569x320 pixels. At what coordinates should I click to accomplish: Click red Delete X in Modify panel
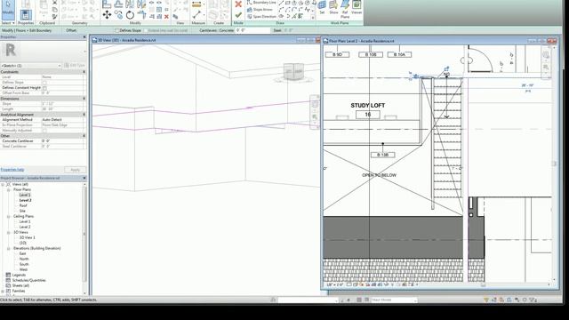pos(166,17)
